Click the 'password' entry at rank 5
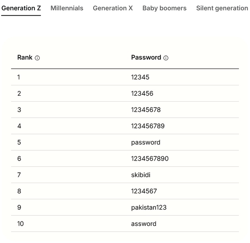Screen dimensions: 250x243 coord(146,142)
